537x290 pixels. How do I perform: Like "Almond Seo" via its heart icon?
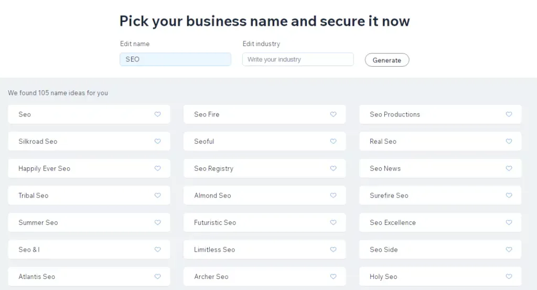click(x=333, y=196)
